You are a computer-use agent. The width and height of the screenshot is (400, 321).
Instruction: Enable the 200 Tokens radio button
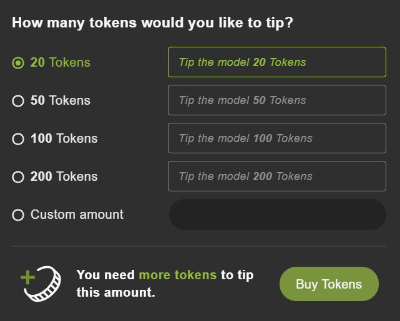pyautogui.click(x=18, y=177)
